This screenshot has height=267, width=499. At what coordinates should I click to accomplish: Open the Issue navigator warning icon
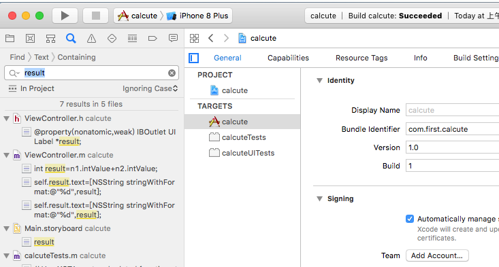coord(91,39)
